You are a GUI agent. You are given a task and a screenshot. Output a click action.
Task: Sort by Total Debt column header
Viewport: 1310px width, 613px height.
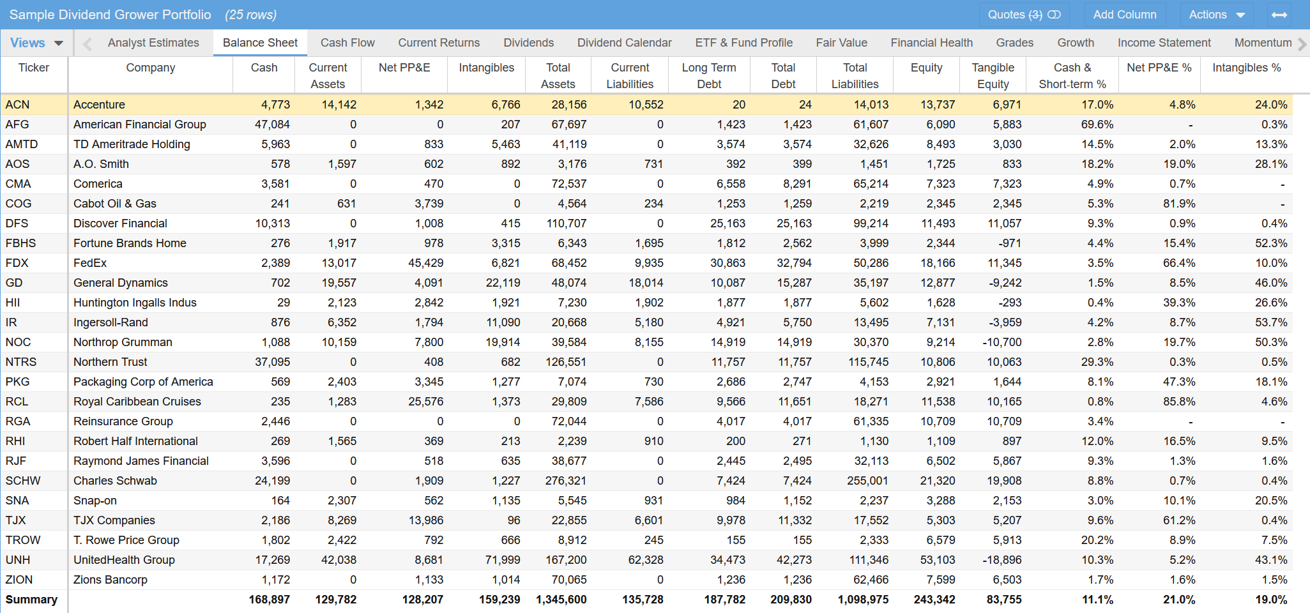point(783,75)
